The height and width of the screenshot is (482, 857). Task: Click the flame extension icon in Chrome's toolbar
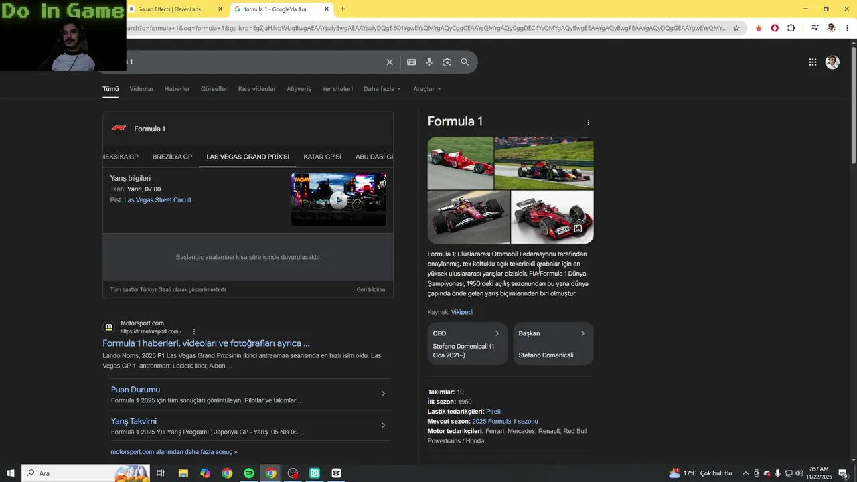759,28
